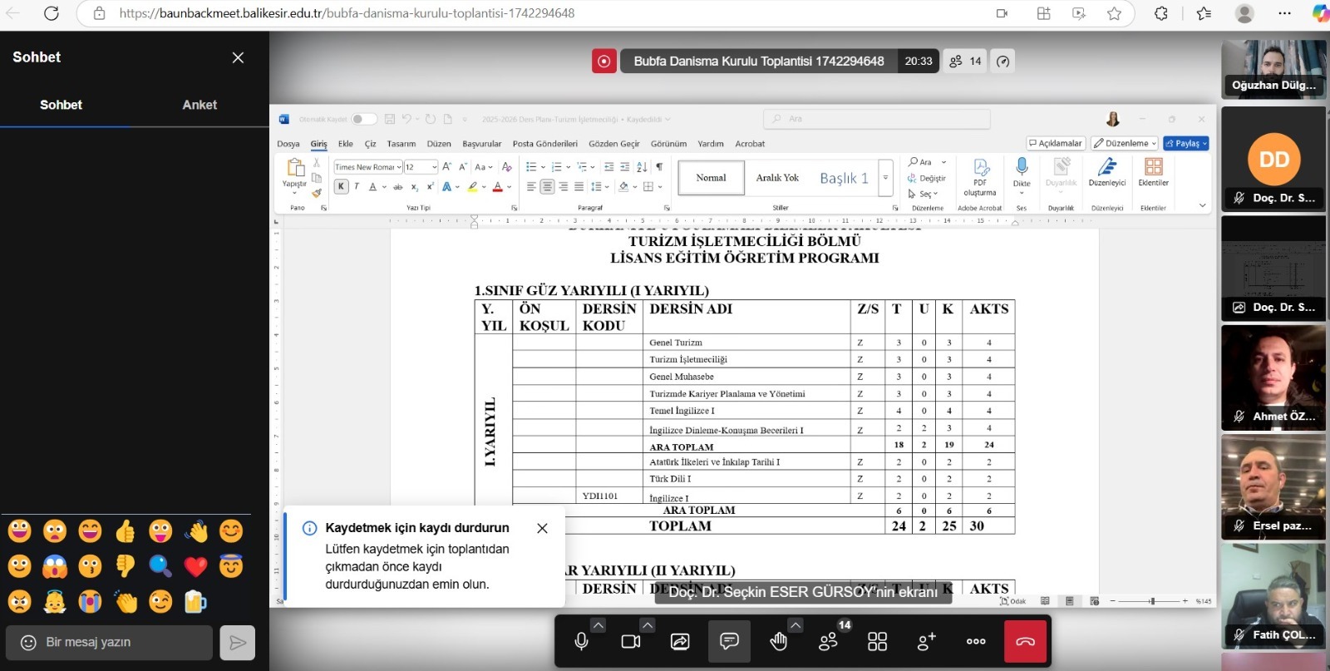Open browser settings and more menu
This screenshot has height=671, width=1330.
1284,13
